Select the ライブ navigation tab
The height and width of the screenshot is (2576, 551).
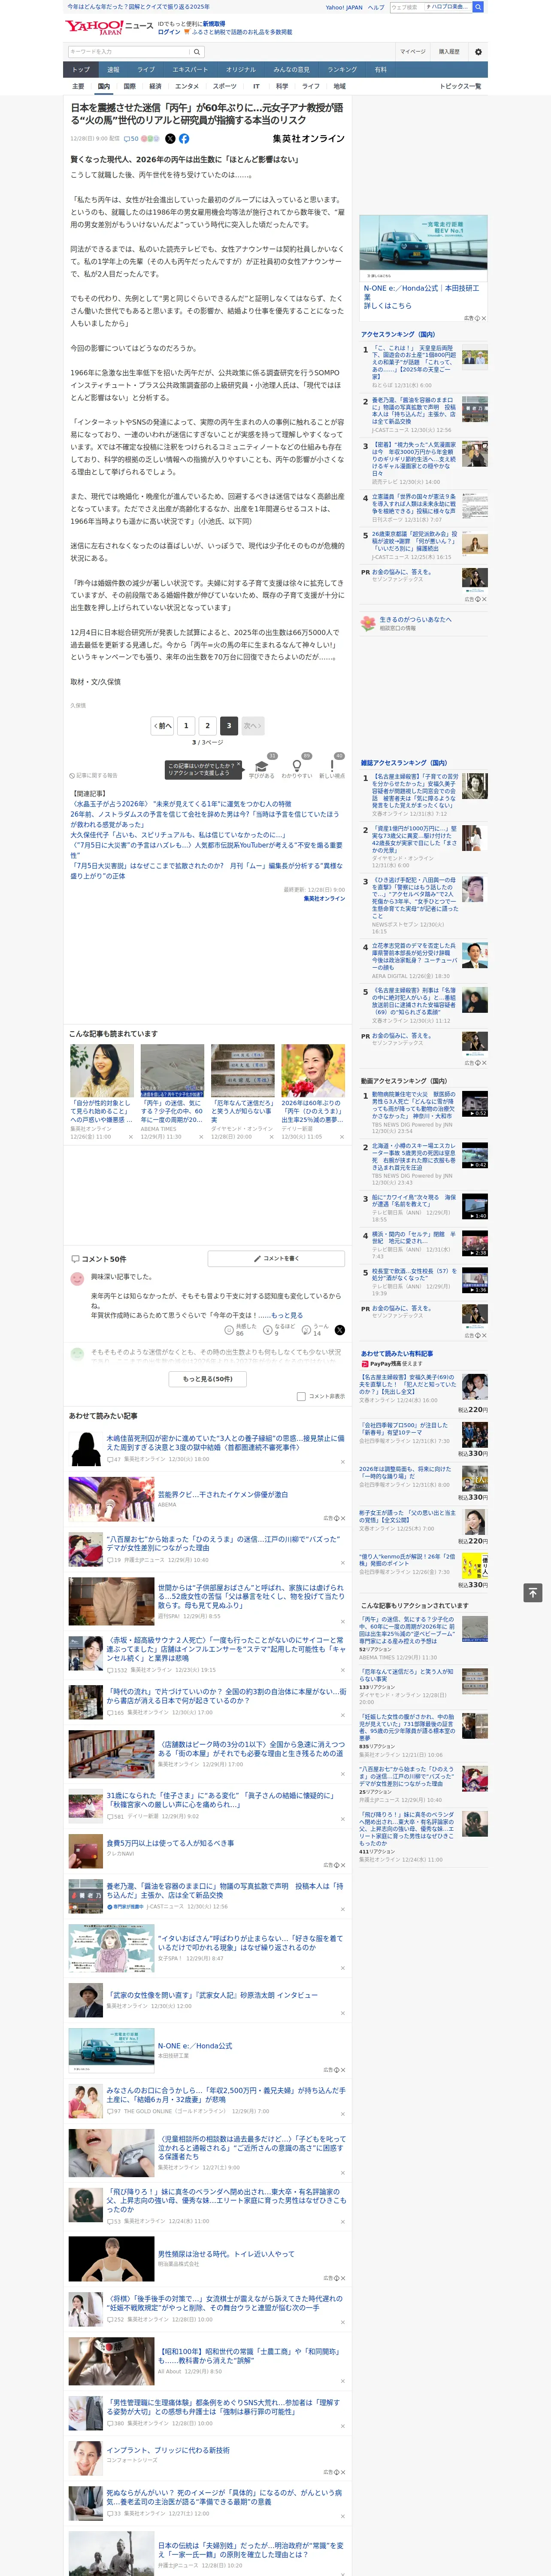[x=146, y=70]
